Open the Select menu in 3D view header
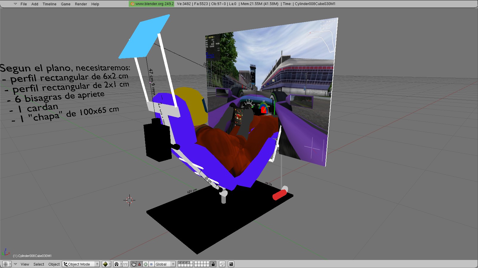This screenshot has height=268, width=478. click(39, 264)
